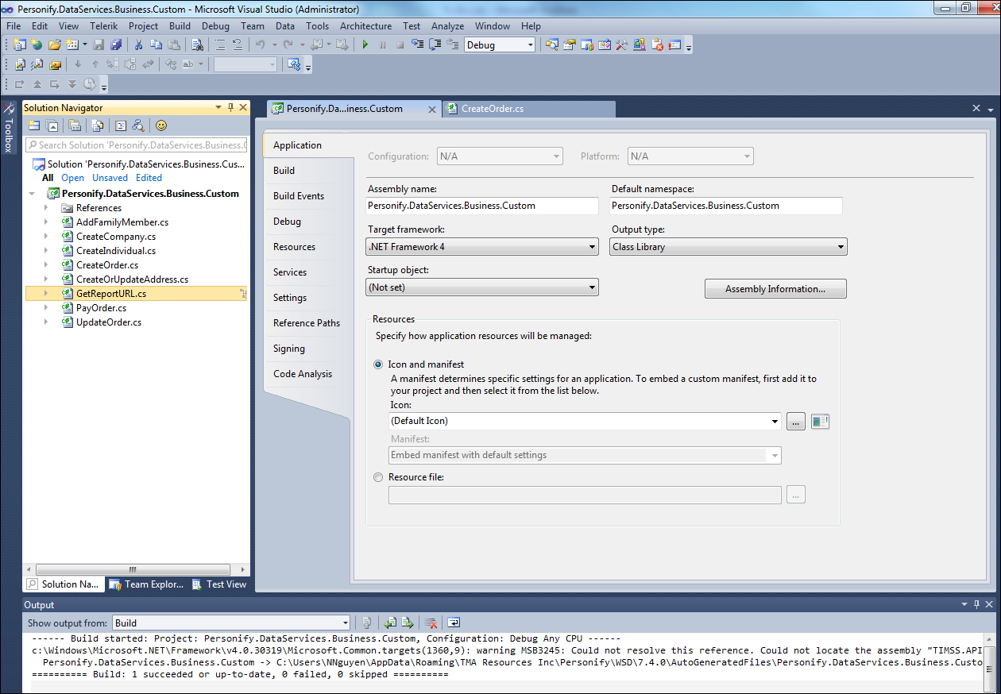Click the Open File folder icon
The width and height of the screenshot is (1001, 694).
pos(55,45)
